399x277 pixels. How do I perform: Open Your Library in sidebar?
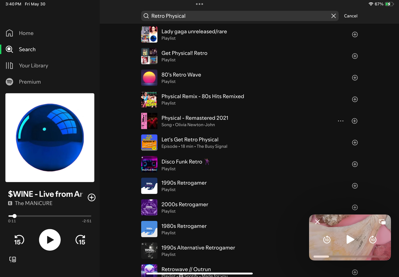27,65
